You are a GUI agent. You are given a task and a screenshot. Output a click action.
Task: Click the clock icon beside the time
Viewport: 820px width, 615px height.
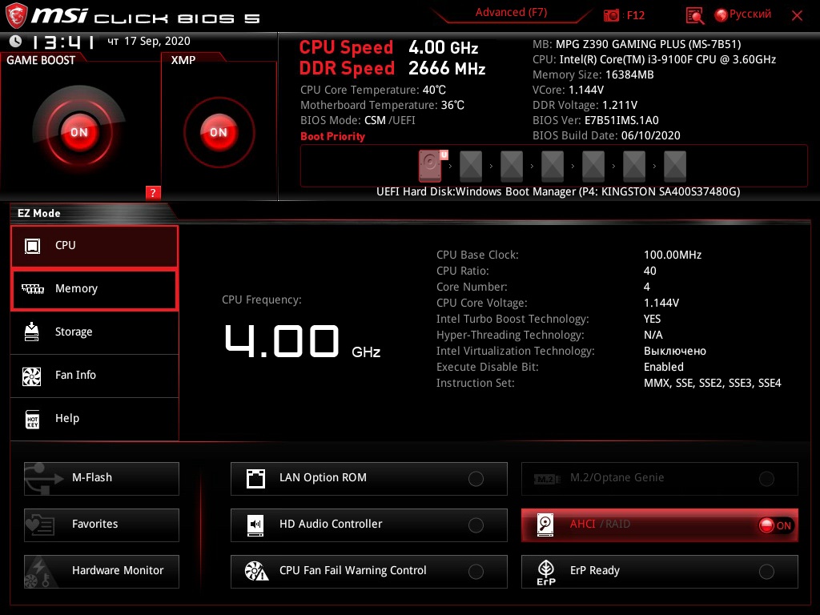pyautogui.click(x=16, y=41)
